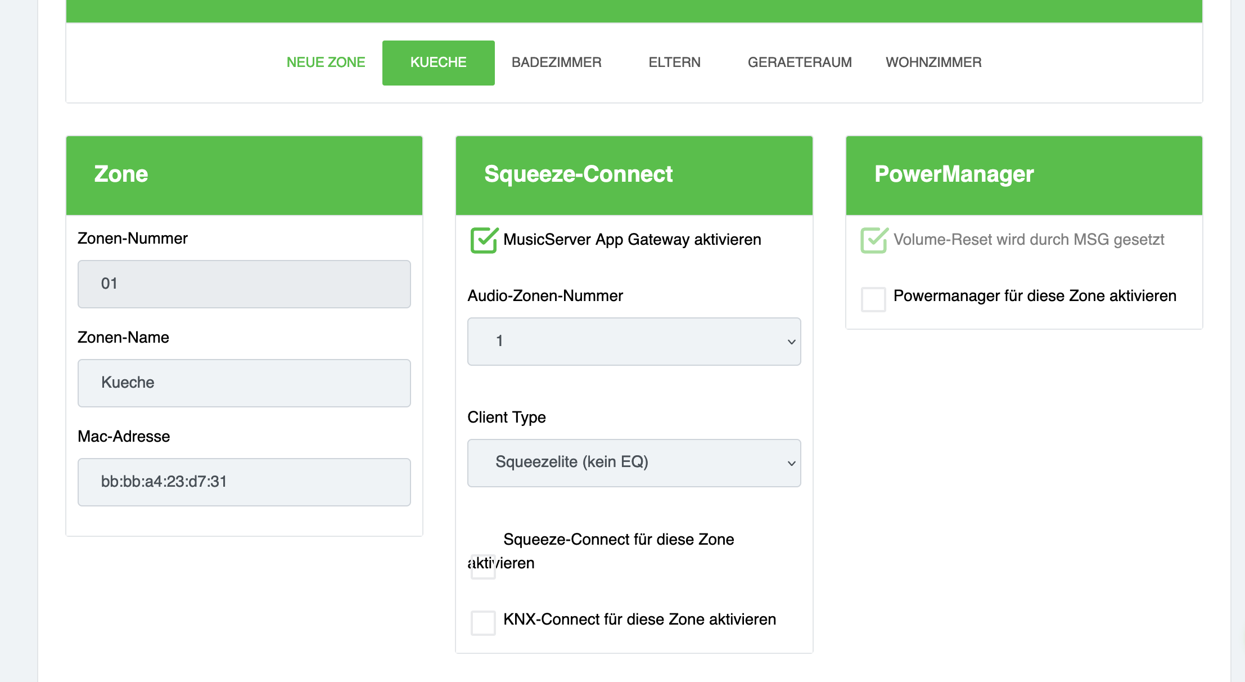1245x682 pixels.
Task: Enable Powermanager für diese Zone checkbox
Action: [873, 299]
